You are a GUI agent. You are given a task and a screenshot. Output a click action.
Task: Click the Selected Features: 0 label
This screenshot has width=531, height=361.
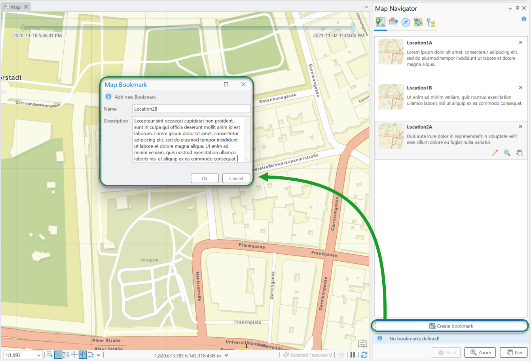[x=311, y=355]
